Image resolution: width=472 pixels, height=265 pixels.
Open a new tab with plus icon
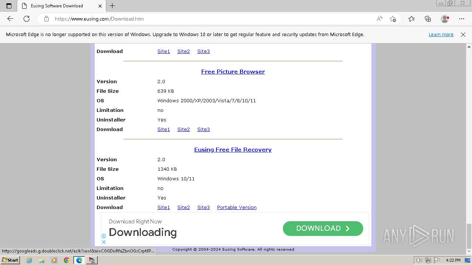coord(112,6)
